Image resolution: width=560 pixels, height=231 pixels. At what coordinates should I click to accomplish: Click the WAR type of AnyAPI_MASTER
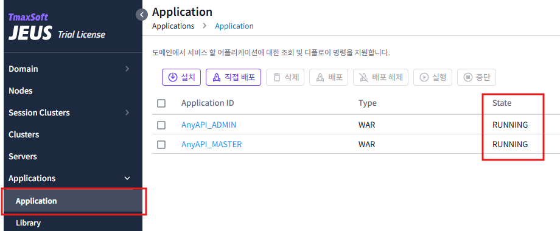367,145
